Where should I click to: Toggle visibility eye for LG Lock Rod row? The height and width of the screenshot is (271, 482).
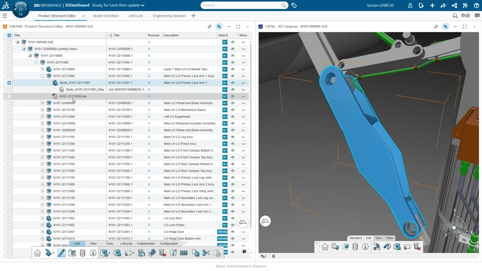[x=232, y=218]
